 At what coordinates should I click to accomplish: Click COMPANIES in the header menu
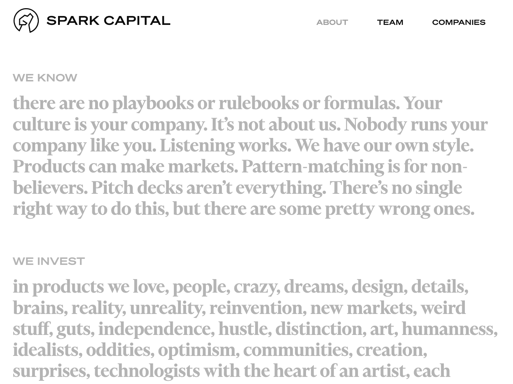coord(459,22)
